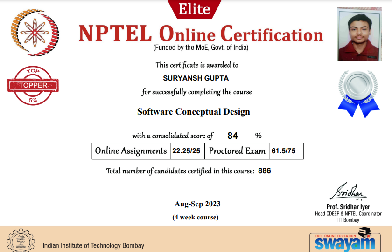The height and width of the screenshot is (252, 392).
Task: Click "Indian Institute of Technology Bombay" footer text
Action: [x=93, y=246]
